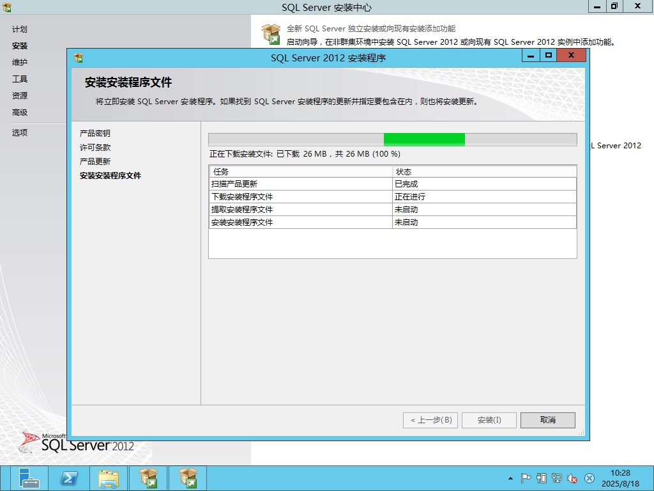The height and width of the screenshot is (491, 654).
Task: Click the 状态 column header
Action: coord(485,171)
